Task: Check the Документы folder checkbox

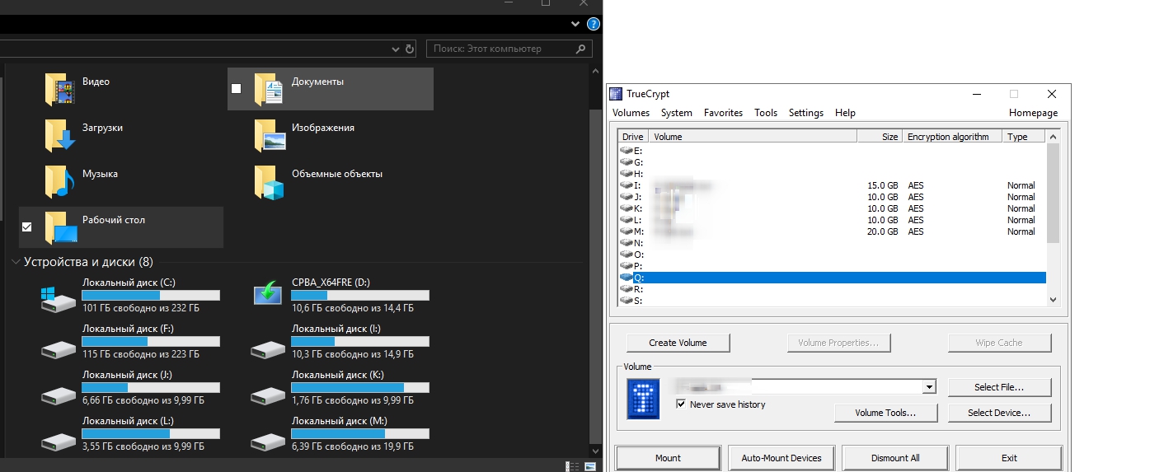Action: [237, 88]
